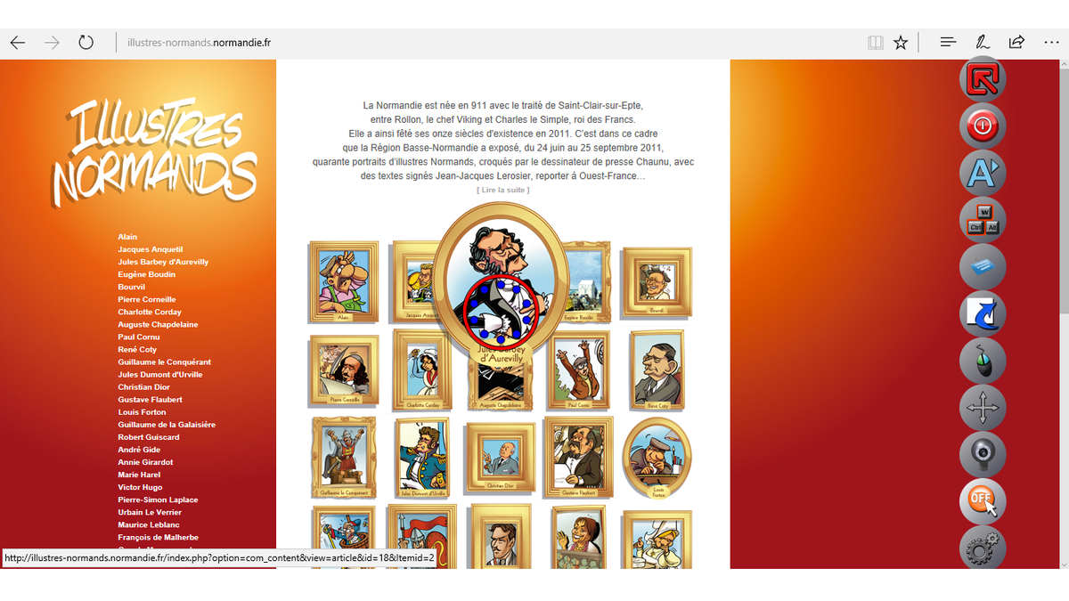Open the W Ctrl Alt keys icon

click(983, 219)
